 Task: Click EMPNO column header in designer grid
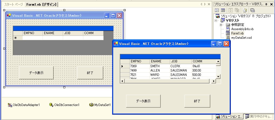(33, 33)
